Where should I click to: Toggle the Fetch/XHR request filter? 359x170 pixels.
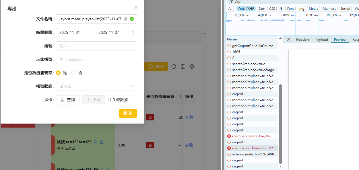pos(246,9)
